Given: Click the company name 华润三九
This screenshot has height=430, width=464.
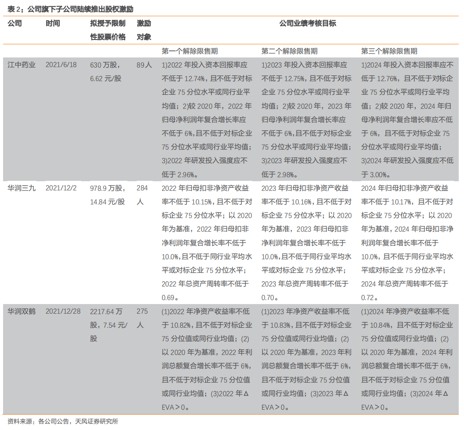Looking at the screenshot, I should coord(22,188).
